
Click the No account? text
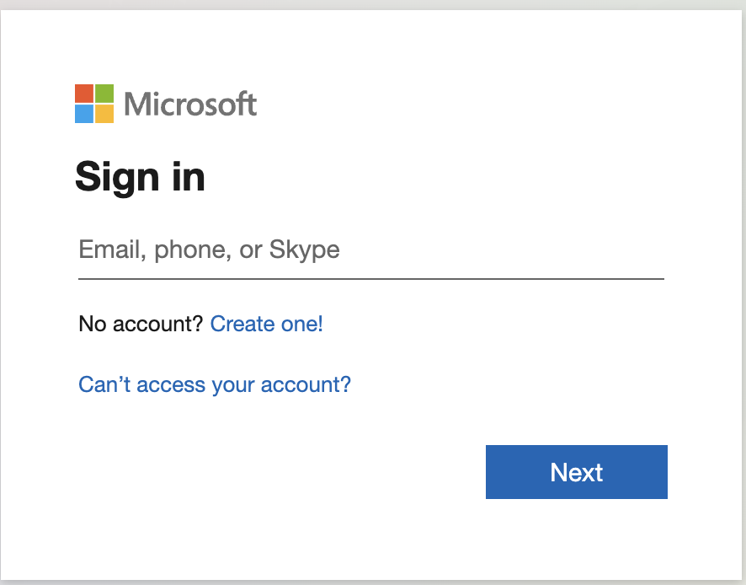click(x=137, y=324)
